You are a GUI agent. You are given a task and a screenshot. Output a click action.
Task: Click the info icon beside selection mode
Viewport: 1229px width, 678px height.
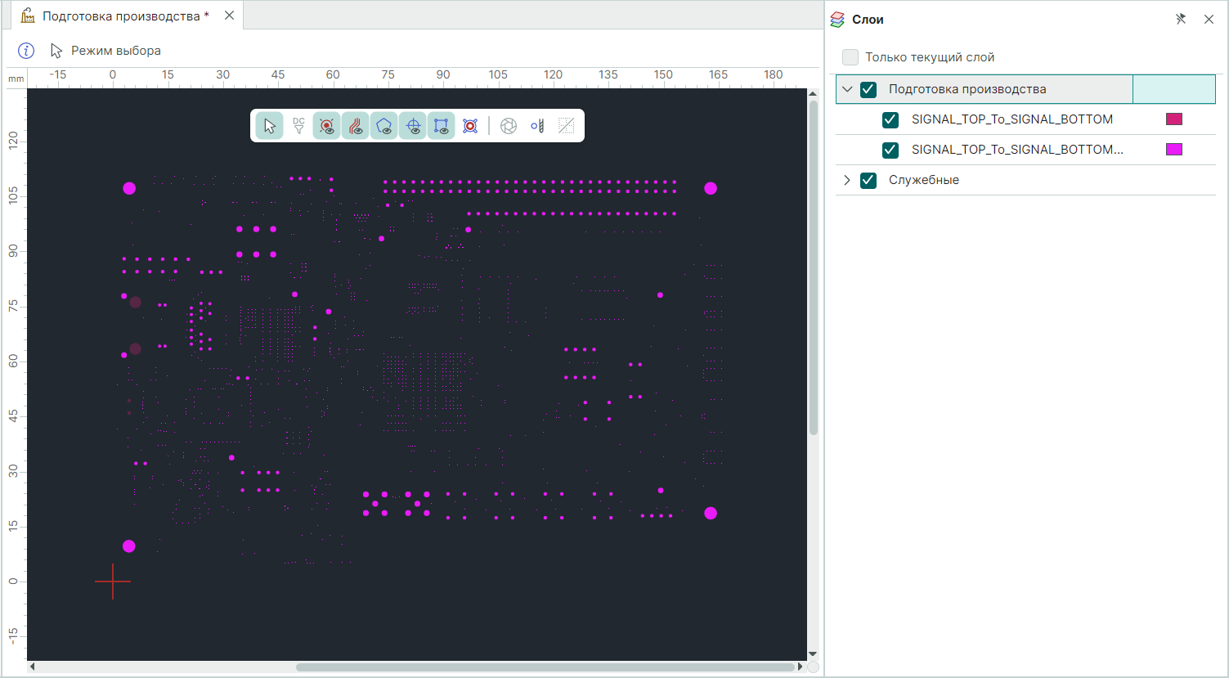pyautogui.click(x=26, y=51)
